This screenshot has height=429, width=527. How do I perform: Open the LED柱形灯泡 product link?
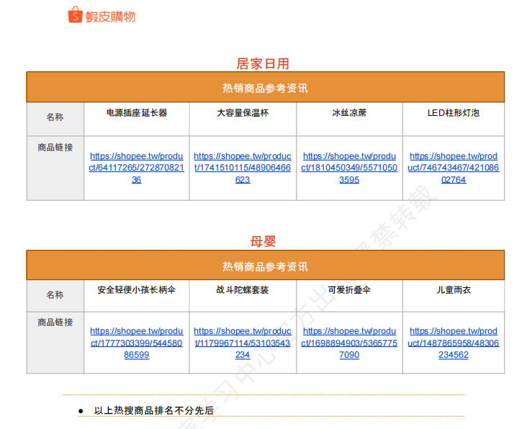point(454,168)
